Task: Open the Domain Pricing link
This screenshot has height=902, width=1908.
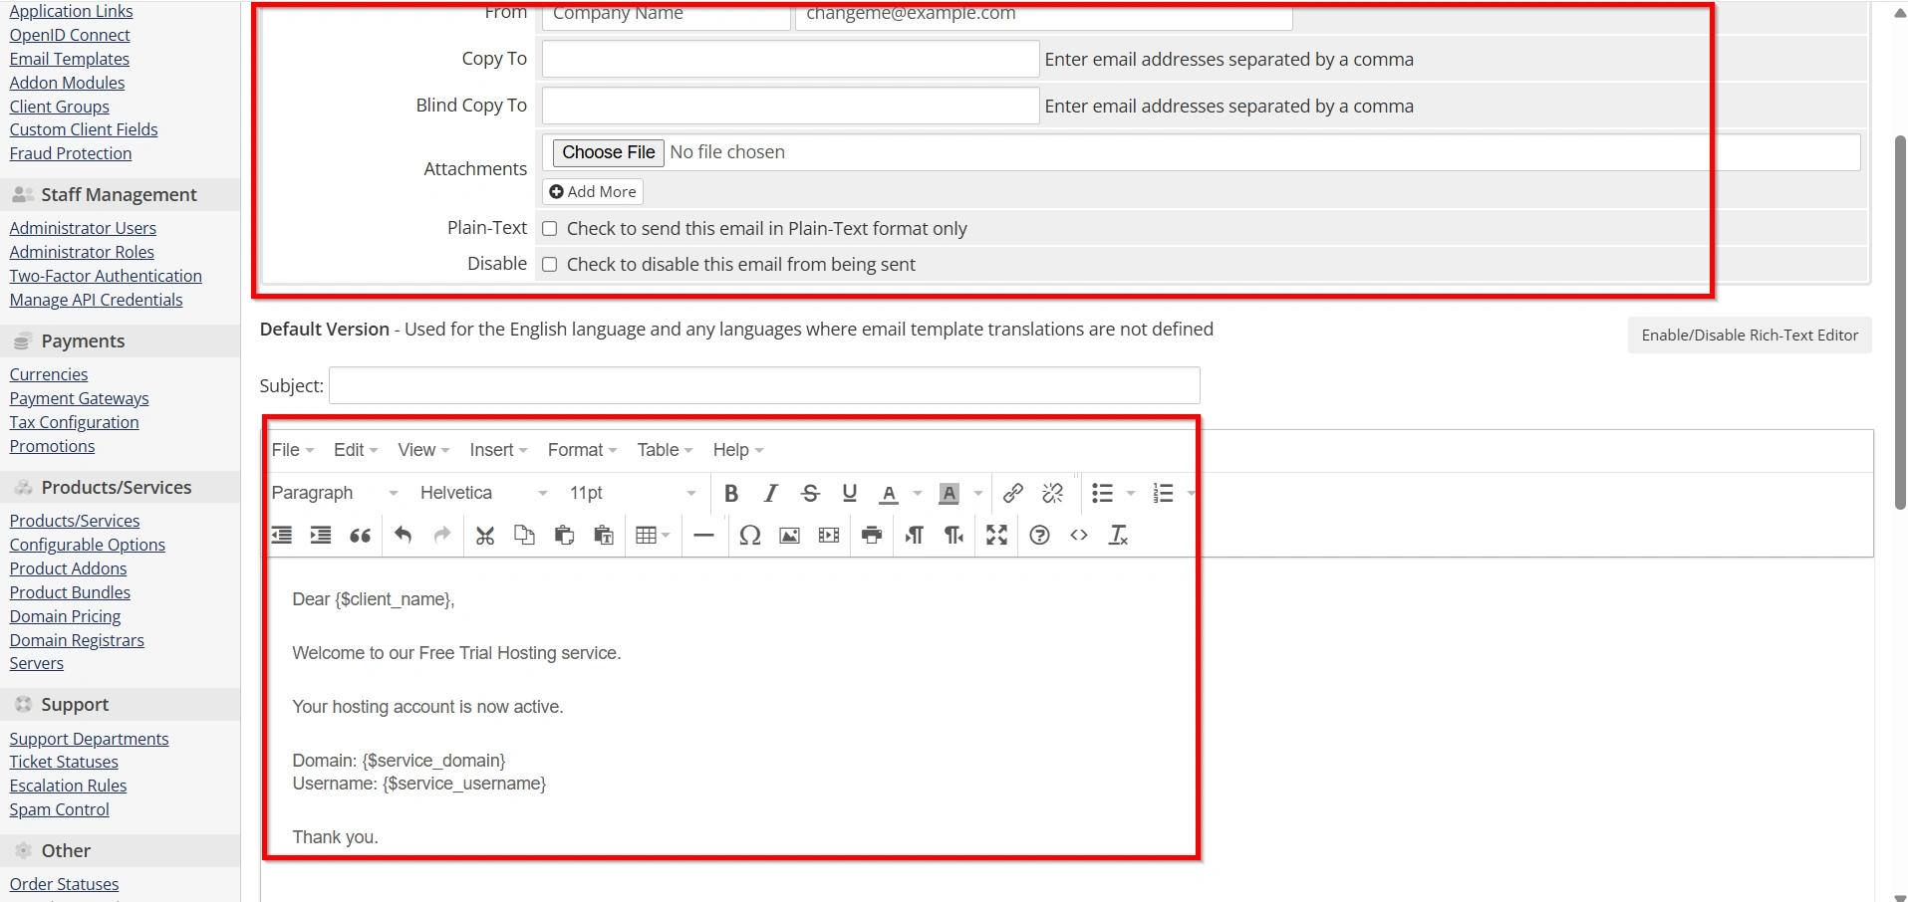Action: (x=65, y=616)
